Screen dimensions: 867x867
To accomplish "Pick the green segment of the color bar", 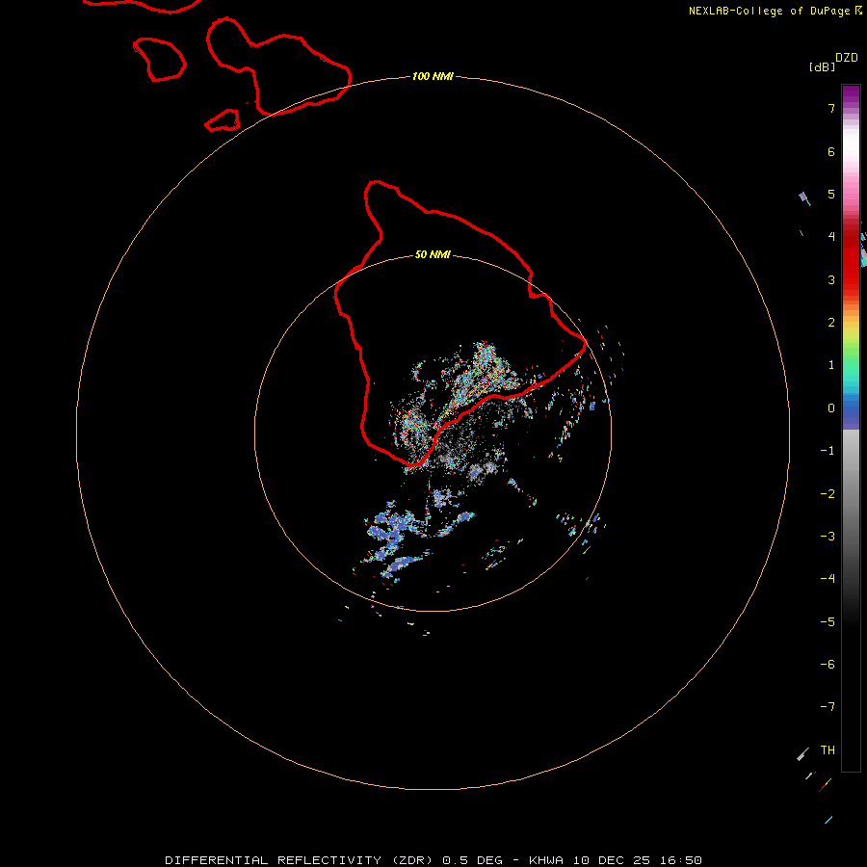I will coord(851,354).
